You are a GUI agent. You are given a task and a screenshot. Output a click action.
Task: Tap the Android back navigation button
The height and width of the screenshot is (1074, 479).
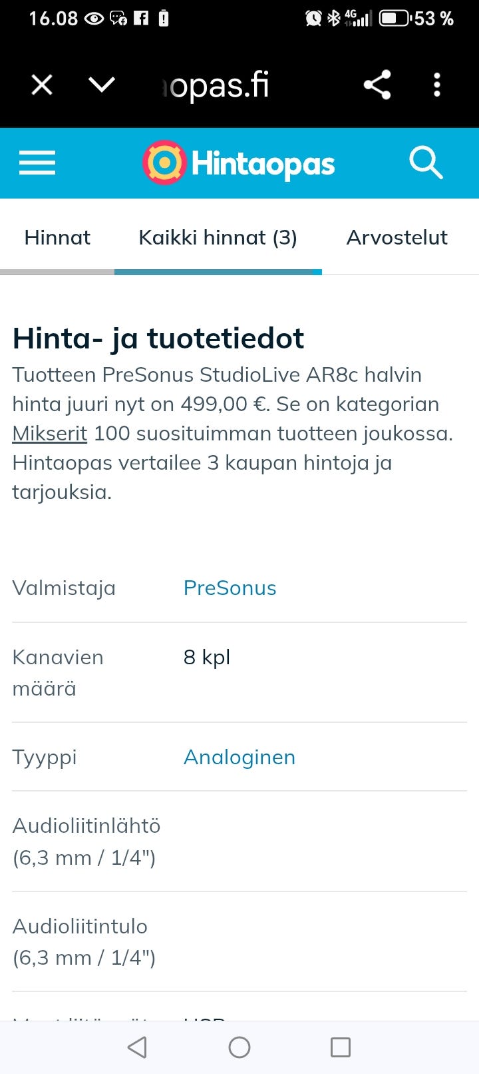[137, 1047]
